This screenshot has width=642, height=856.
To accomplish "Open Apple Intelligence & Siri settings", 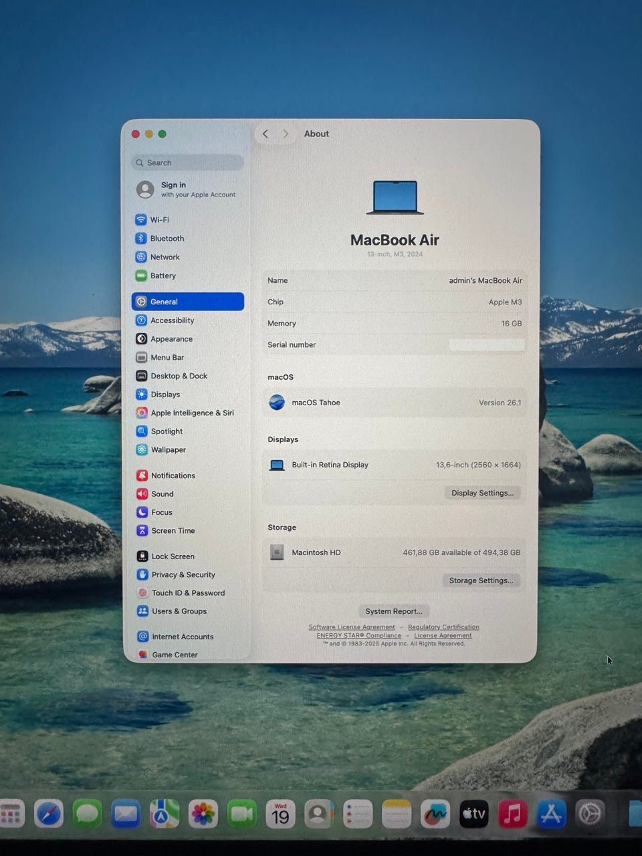I will [187, 413].
